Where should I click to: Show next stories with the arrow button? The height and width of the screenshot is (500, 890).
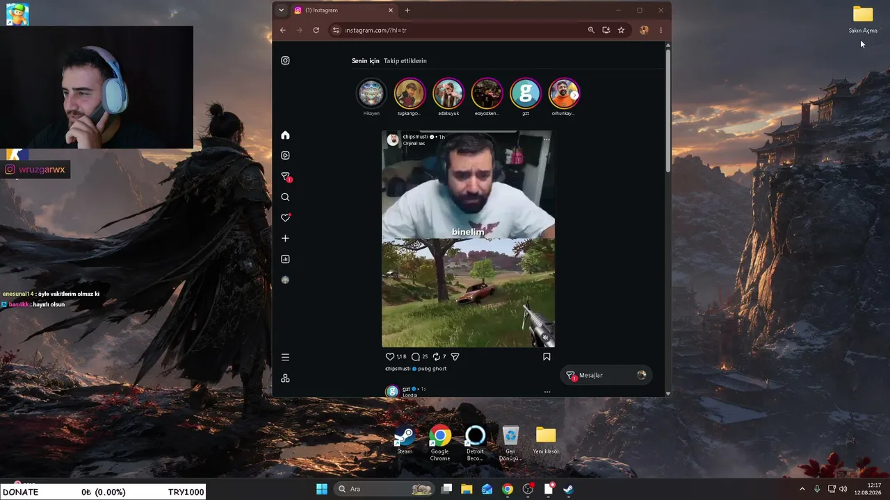point(574,95)
